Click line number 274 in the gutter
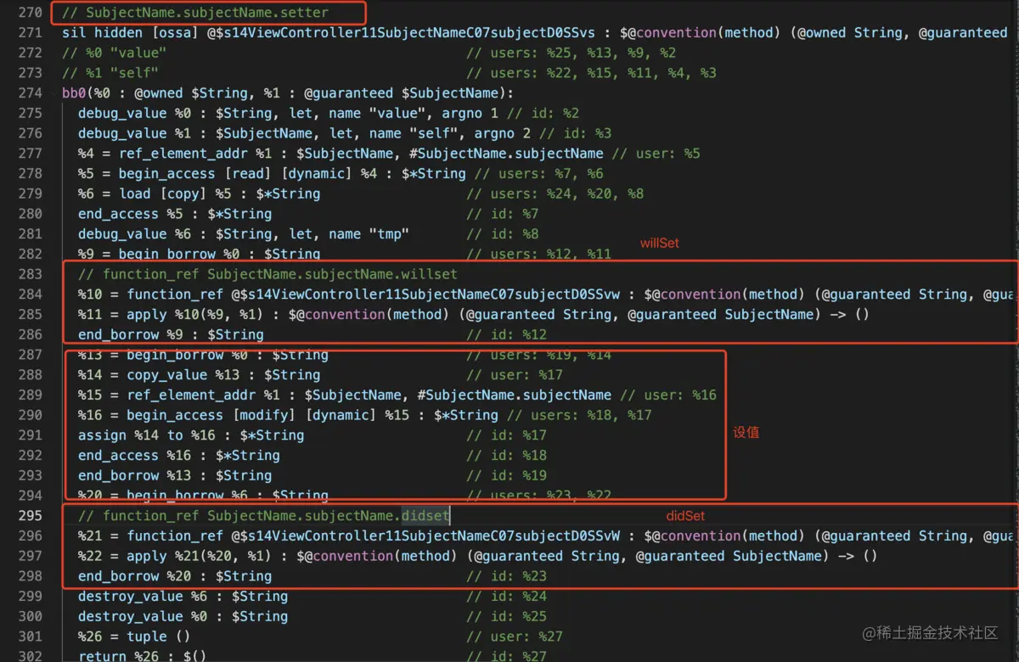This screenshot has width=1019, height=662. [30, 93]
